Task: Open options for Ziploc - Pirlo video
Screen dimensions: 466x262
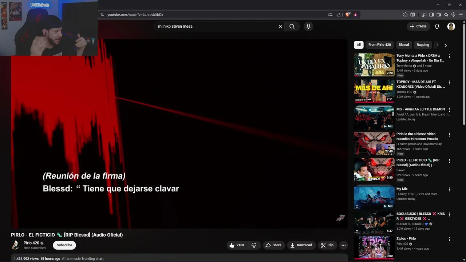Action: point(449,239)
